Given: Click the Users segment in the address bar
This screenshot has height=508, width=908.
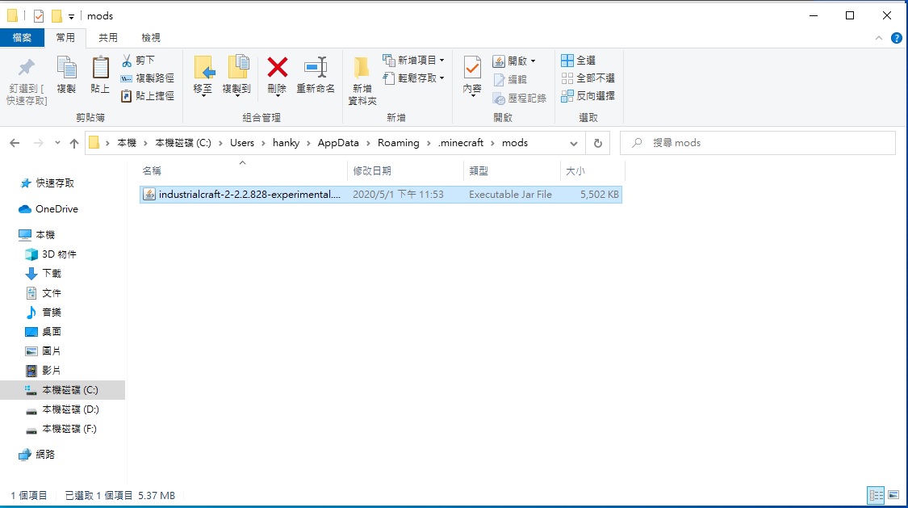Looking at the screenshot, I should [242, 143].
